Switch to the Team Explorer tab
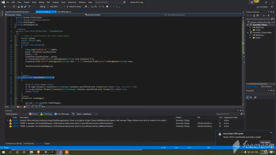This screenshot has height=155, width=276. pos(266,87)
